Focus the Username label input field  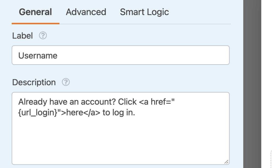click(120, 55)
